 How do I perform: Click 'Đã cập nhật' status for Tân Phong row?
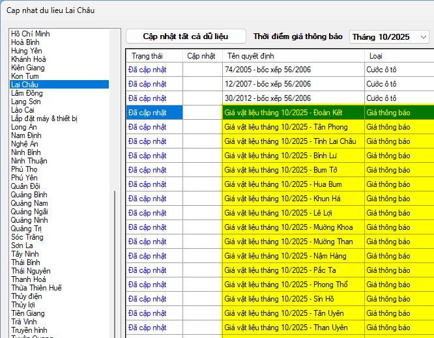[147, 127]
